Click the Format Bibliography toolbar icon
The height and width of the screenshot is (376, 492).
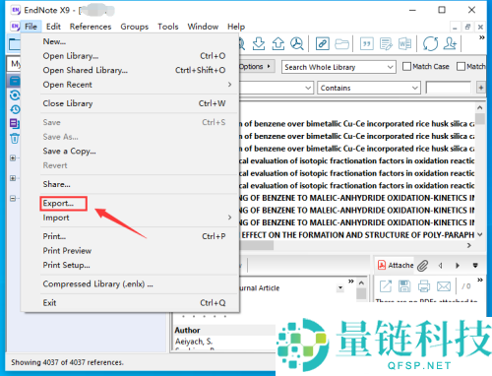(386, 43)
